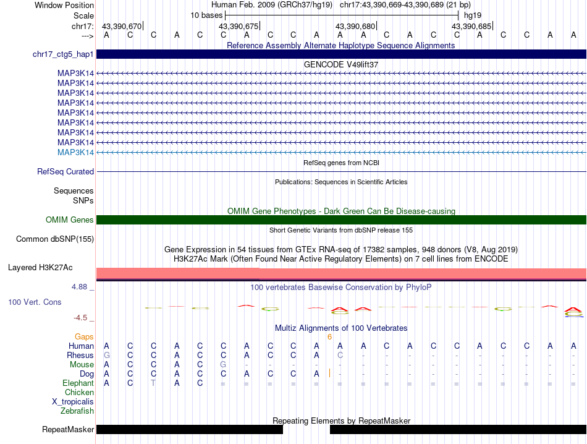587x444 pixels.
Task: Click the SNPs track label
Action: point(83,200)
